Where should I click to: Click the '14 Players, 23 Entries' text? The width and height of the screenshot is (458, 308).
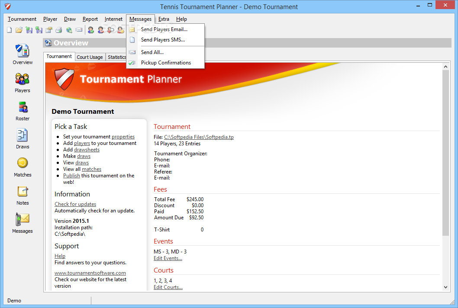[x=177, y=144]
